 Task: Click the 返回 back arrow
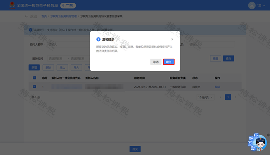click(x=26, y=16)
